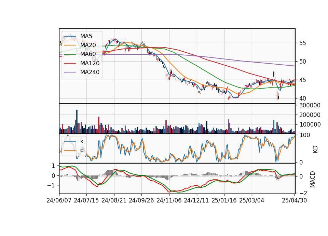Click the MACD right axis value −2

tap(303, 193)
